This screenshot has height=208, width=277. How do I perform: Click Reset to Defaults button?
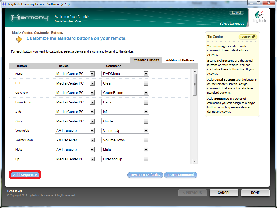tap(145, 175)
